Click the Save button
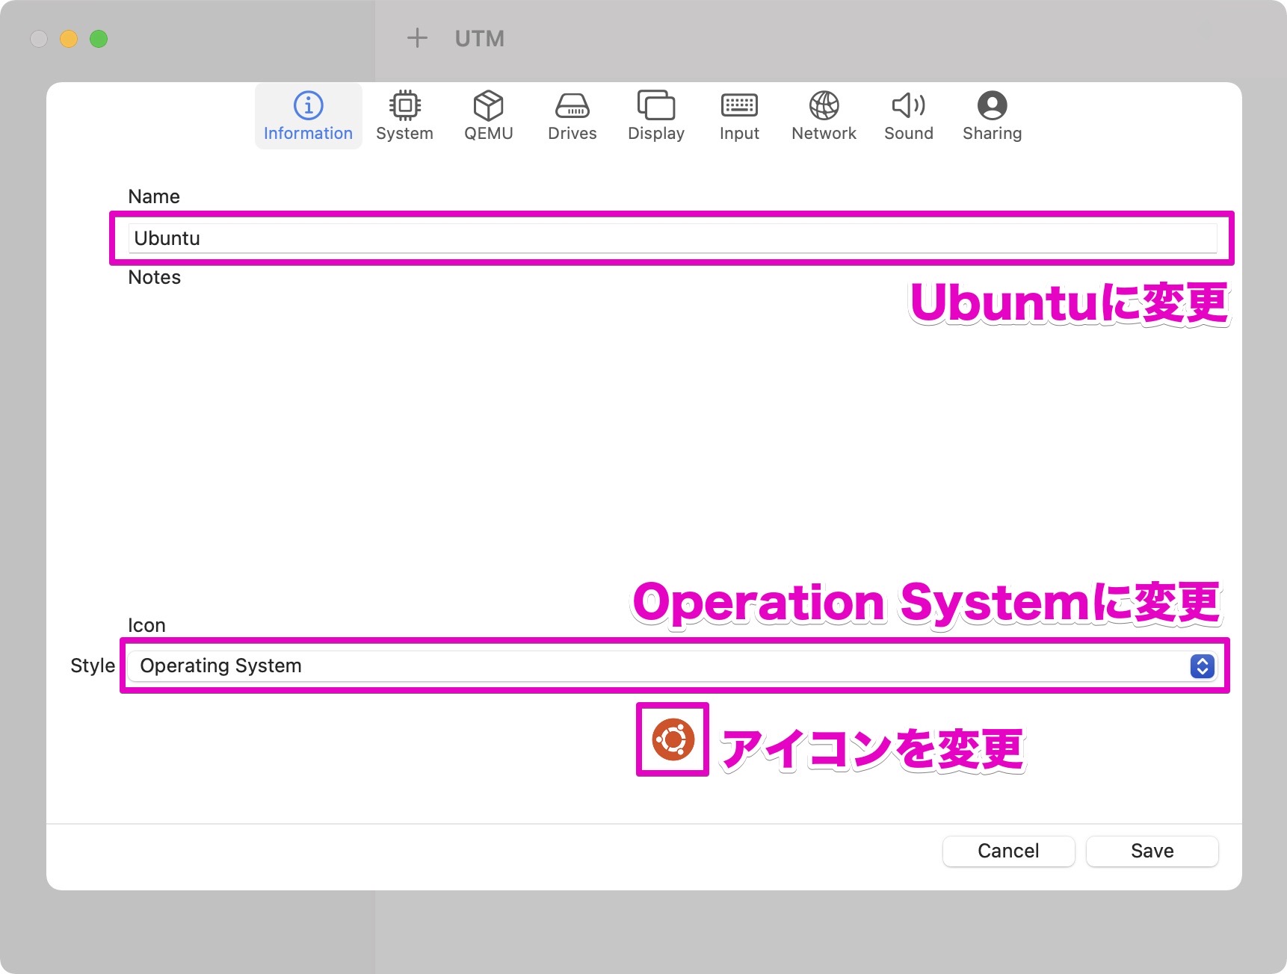The width and height of the screenshot is (1287, 974). click(1152, 851)
